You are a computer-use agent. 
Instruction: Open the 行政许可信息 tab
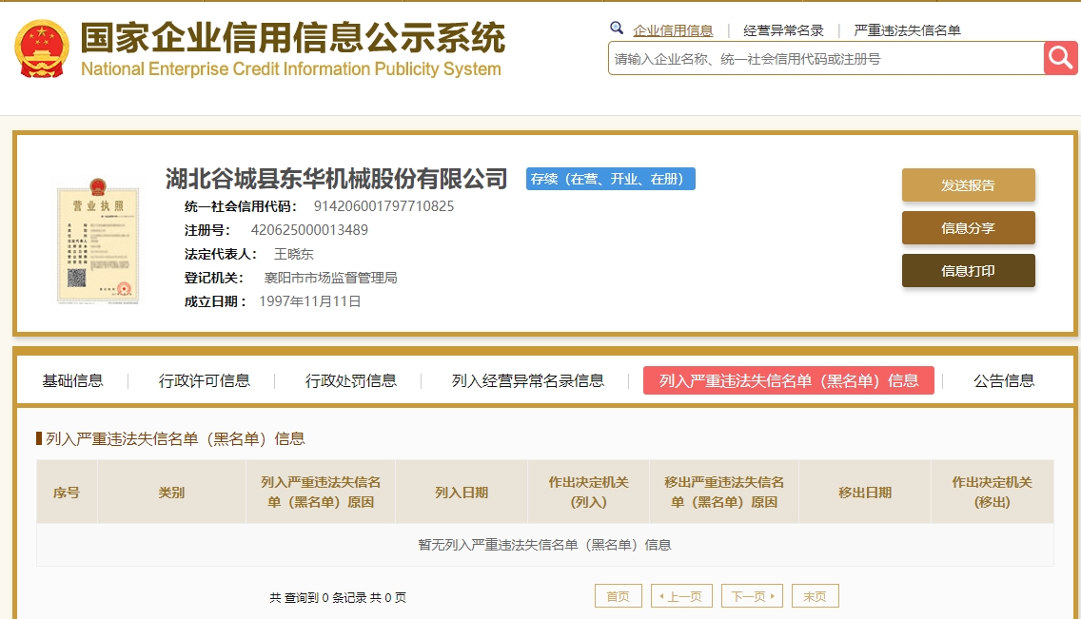(x=204, y=380)
